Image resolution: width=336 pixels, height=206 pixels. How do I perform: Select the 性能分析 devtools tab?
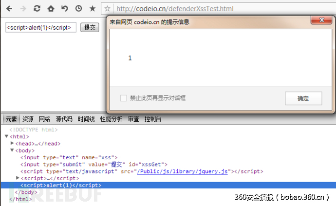pos(111,119)
